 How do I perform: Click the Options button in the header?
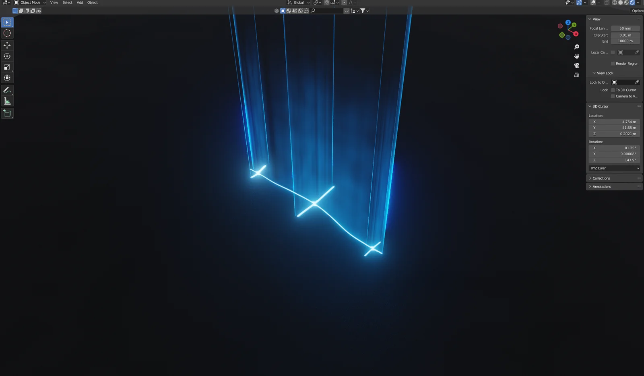tap(638, 11)
